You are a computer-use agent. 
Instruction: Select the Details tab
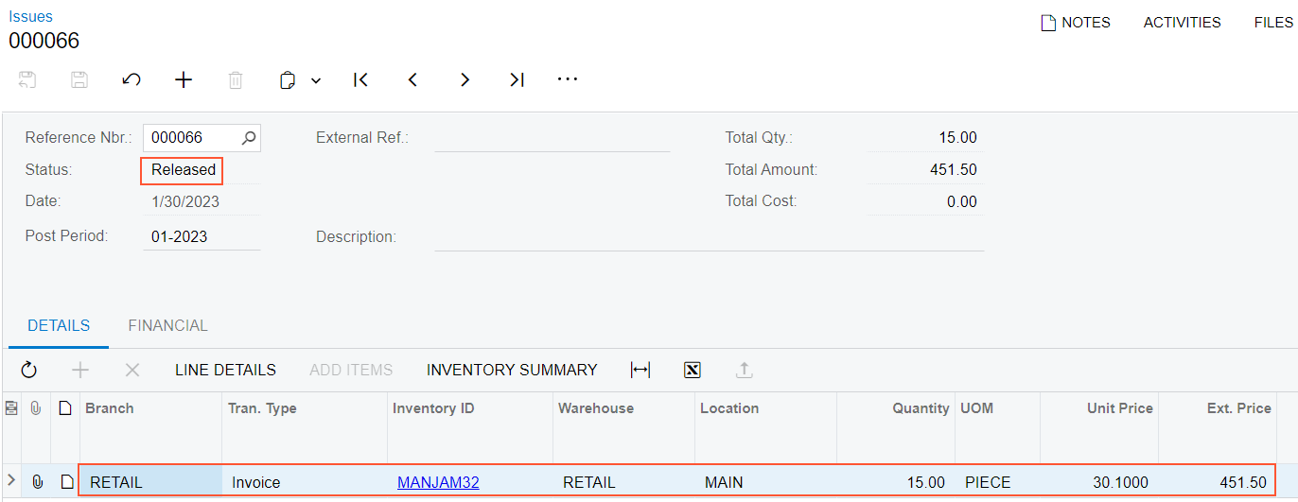(x=59, y=325)
